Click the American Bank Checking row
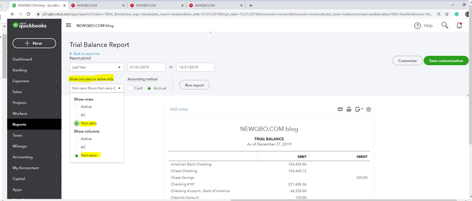This screenshot has width=472, height=201. pos(269,164)
